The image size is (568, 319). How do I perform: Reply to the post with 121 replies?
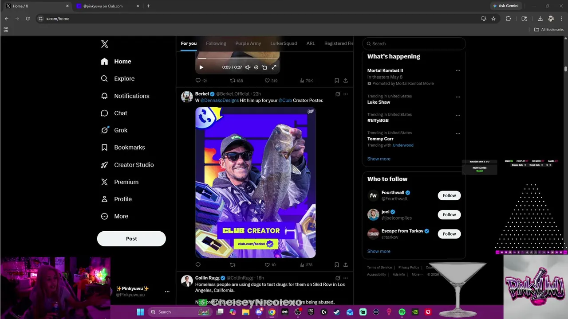pos(201,81)
